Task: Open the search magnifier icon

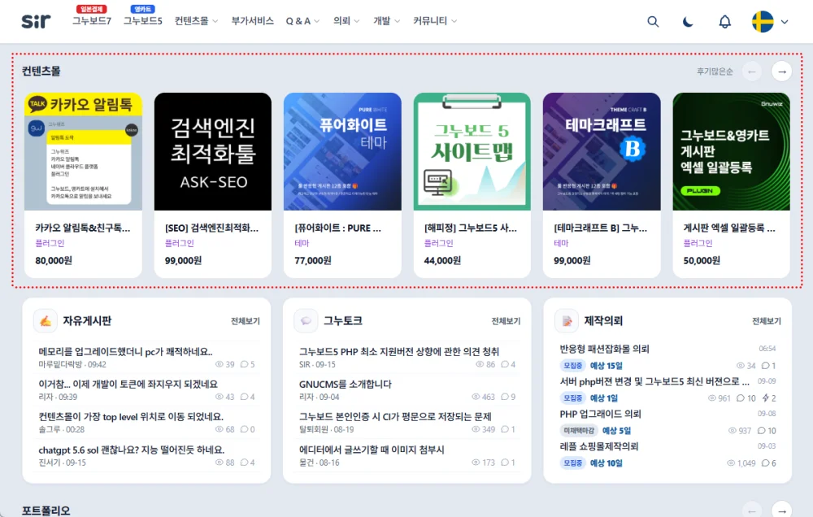Action: 653,21
